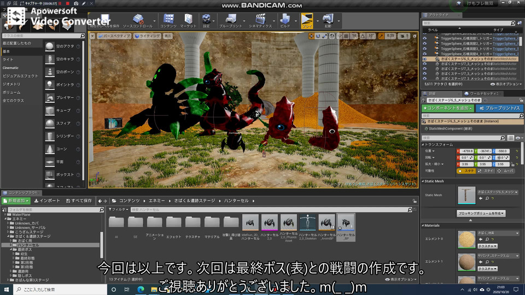Collapse the Transform (トランスフォーム) section

click(x=423, y=144)
